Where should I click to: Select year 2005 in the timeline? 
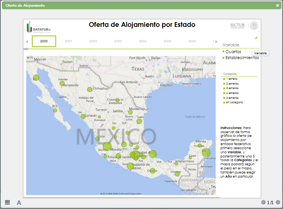coord(167,41)
